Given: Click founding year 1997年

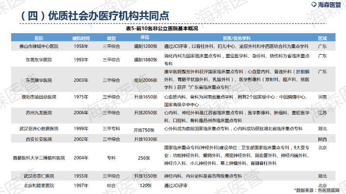Looking at the screenshot, I should (x=81, y=186).
